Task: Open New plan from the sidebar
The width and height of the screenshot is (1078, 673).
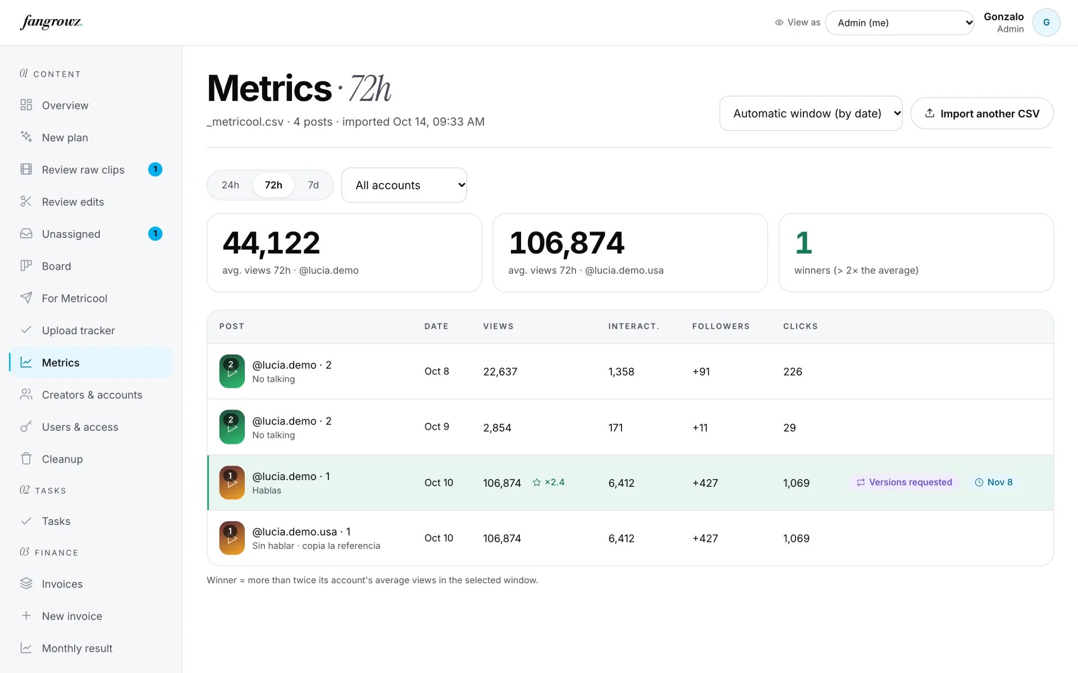Action: click(91, 137)
